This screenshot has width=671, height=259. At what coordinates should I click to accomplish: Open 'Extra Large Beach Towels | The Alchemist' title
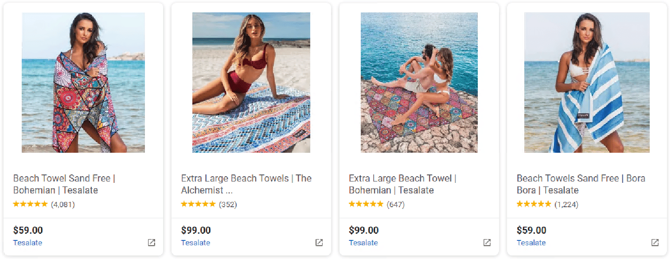[x=246, y=184]
